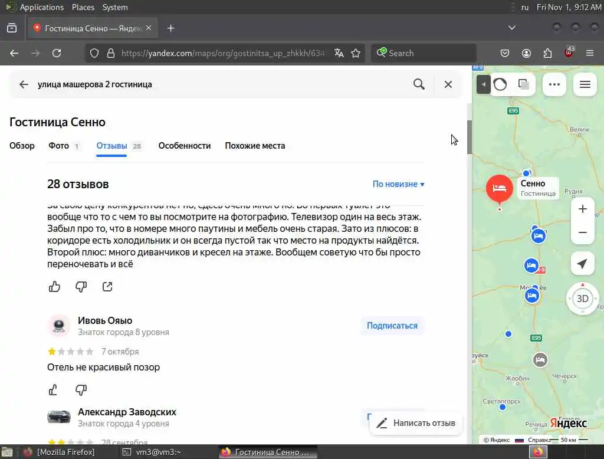Go back with the browser back arrow
Viewport: 604px width, 459px height.
pyautogui.click(x=14, y=53)
